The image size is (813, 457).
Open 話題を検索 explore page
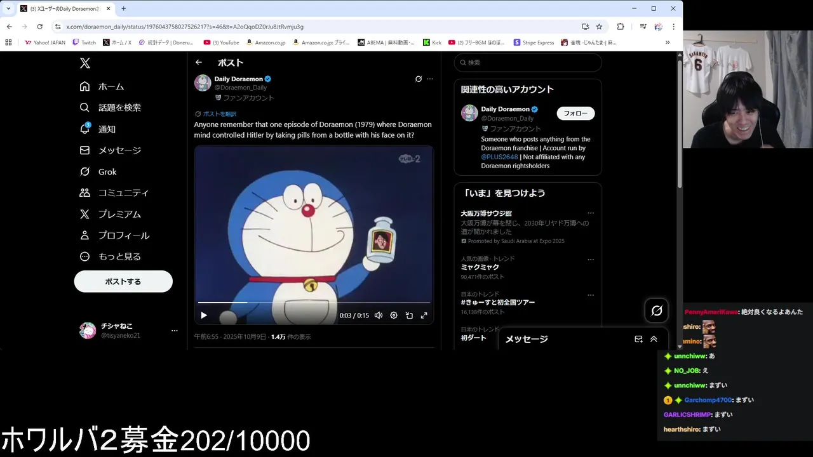pos(110,108)
